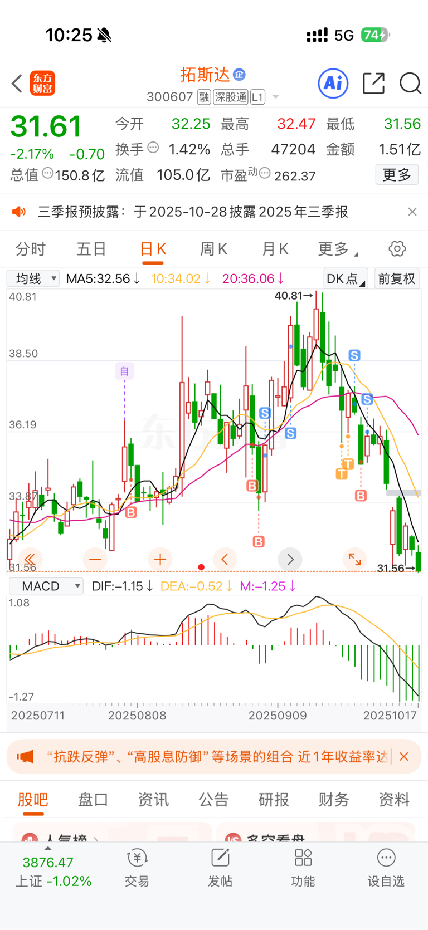
Task: Expand chart to fullscreen icon
Action: [x=355, y=559]
